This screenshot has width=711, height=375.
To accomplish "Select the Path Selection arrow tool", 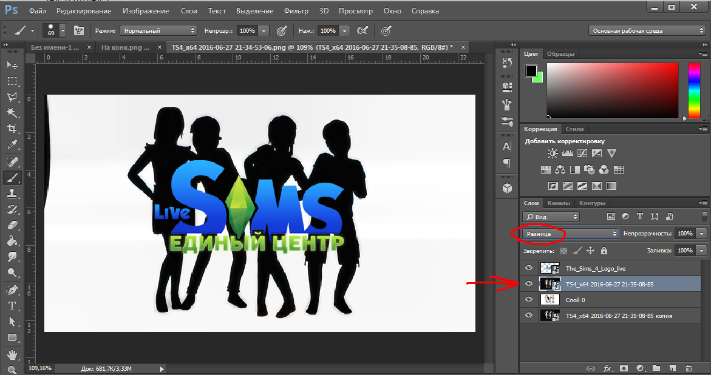I will pos(12,322).
